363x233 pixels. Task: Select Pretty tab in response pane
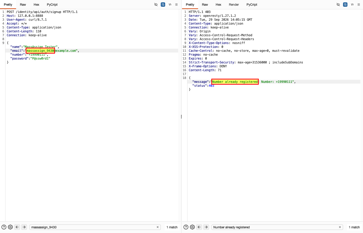click(x=190, y=5)
